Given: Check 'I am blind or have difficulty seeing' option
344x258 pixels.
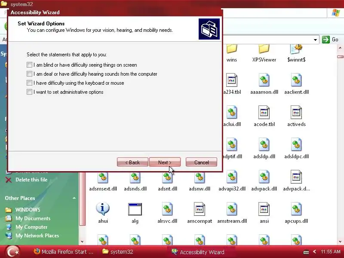Looking at the screenshot, I should click(x=29, y=65).
